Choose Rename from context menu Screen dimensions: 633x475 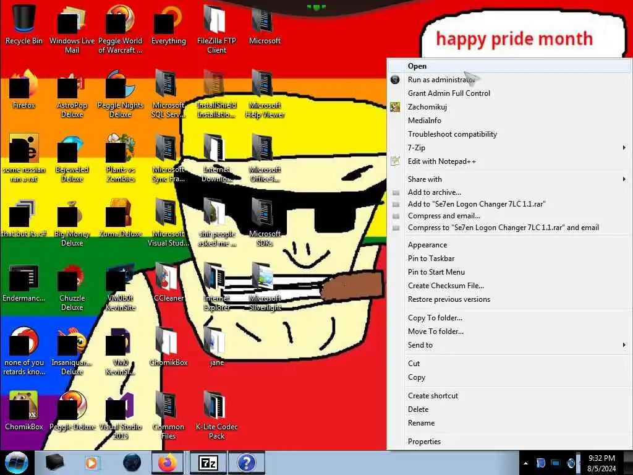point(509,423)
